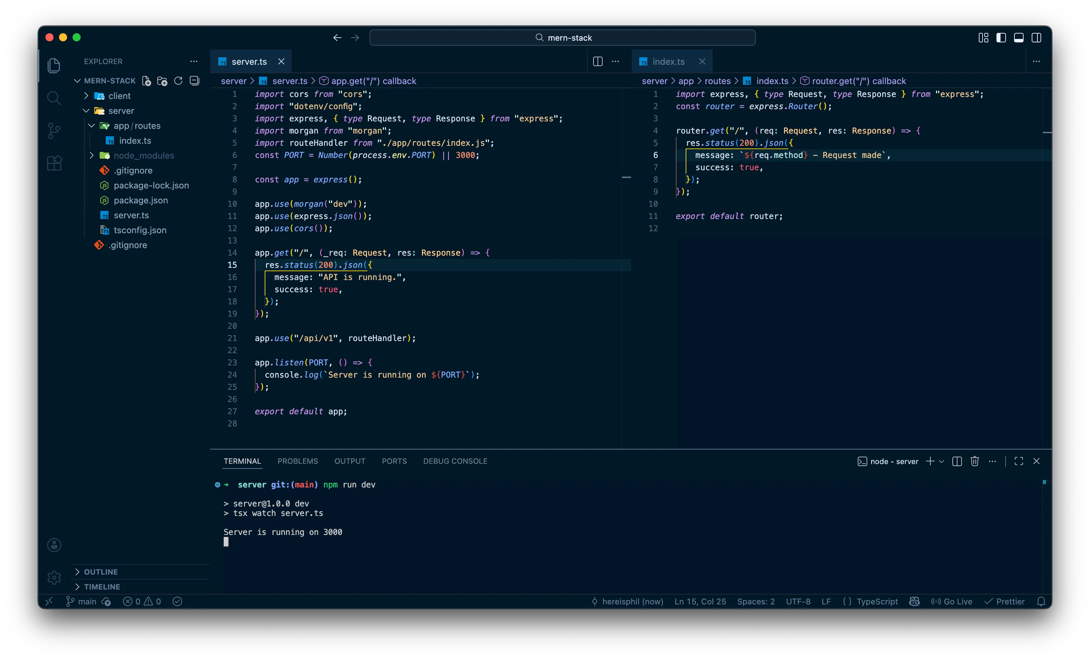Screen dimensions: 1090x659
Task: Open the Explorer view in activity bar
Action: [x=54, y=65]
